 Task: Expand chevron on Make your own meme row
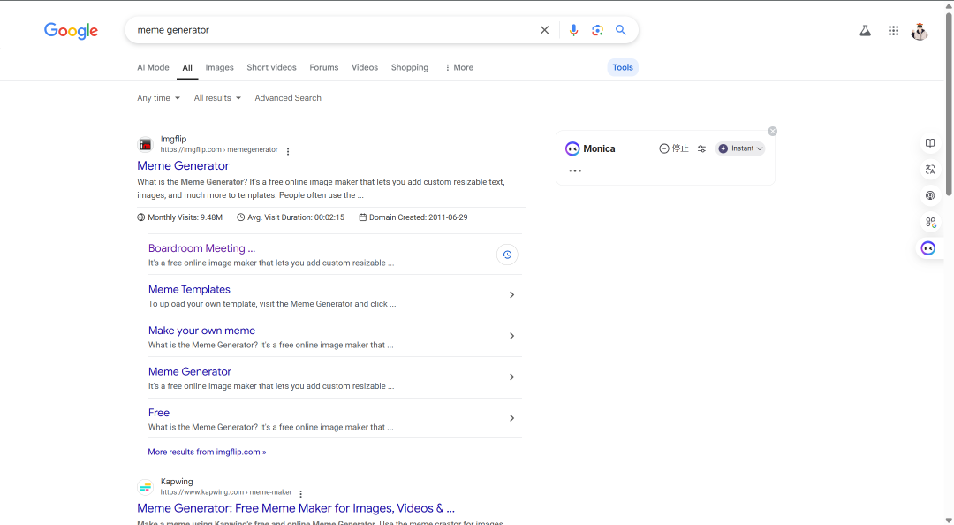[x=511, y=336]
